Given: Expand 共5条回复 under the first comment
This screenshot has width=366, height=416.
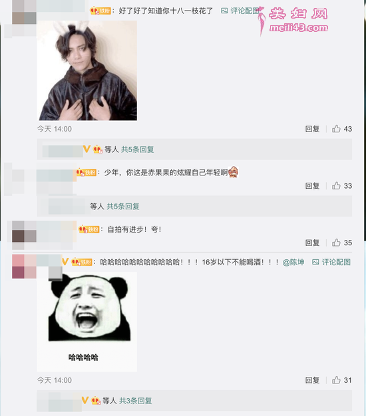Looking at the screenshot, I should click(138, 150).
